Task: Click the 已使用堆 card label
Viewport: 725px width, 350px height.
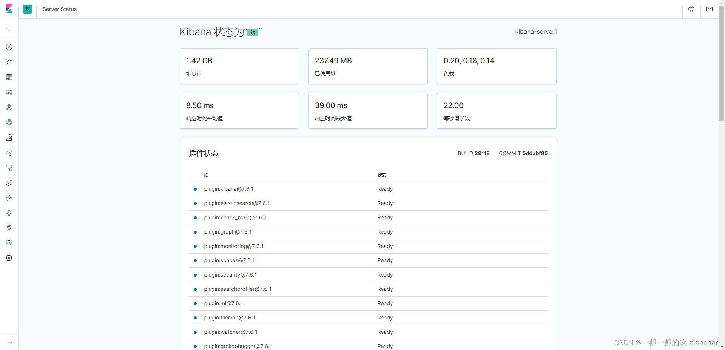Action: pyautogui.click(x=325, y=73)
